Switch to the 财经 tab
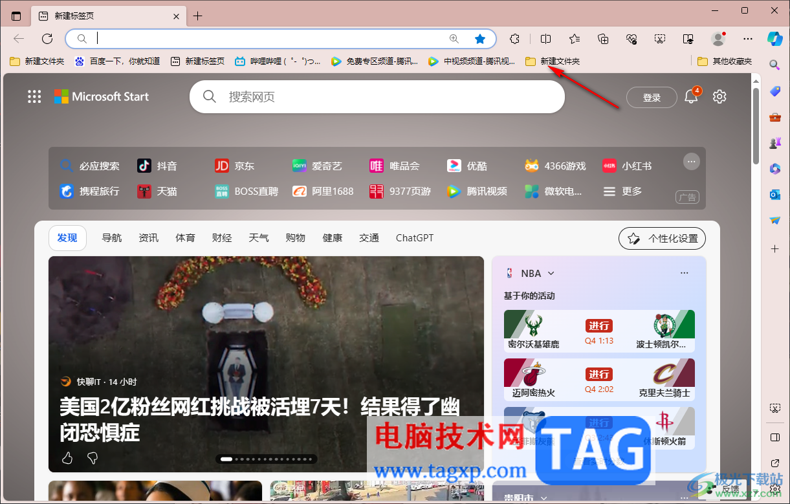The image size is (790, 504). (222, 238)
